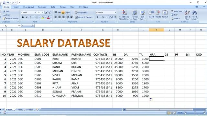The image size is (207, 116).
Task: Align text to the left
Action: tap(56, 17)
